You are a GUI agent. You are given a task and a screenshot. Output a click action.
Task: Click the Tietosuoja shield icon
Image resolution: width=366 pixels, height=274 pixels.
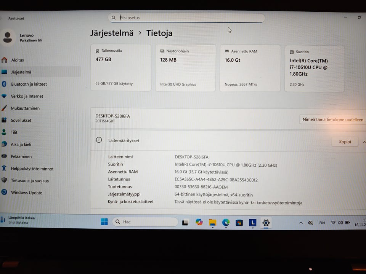4,180
